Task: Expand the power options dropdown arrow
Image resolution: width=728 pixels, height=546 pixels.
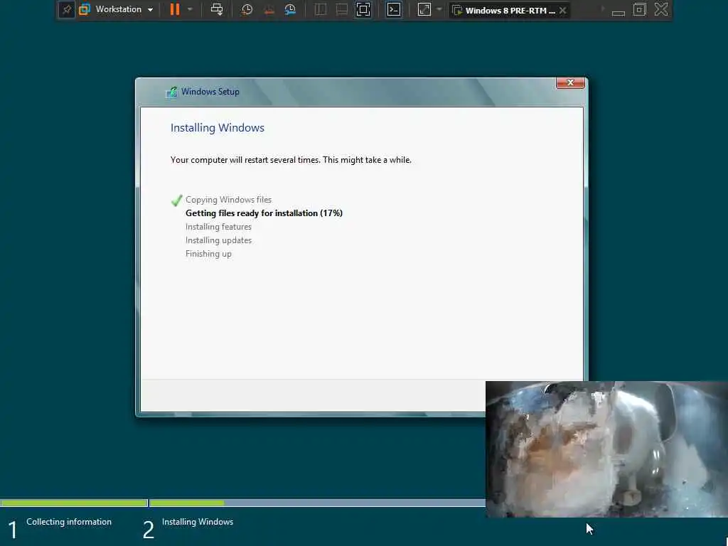Action: pyautogui.click(x=190, y=9)
